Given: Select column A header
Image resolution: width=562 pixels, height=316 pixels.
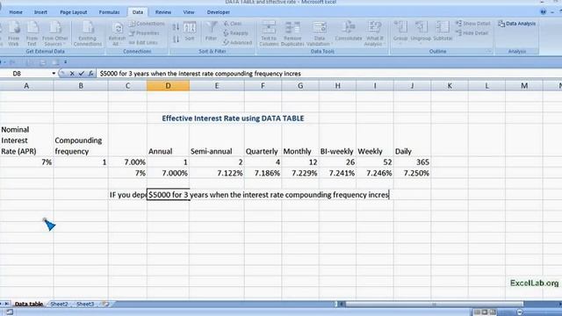Looking at the screenshot, I should coord(26,86).
